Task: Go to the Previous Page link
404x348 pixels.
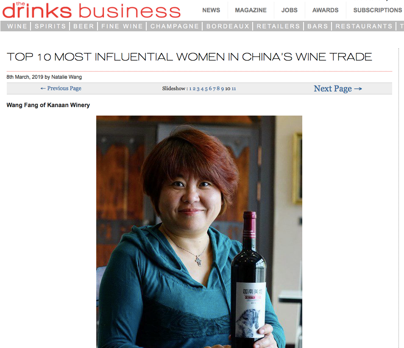Action: (61, 88)
